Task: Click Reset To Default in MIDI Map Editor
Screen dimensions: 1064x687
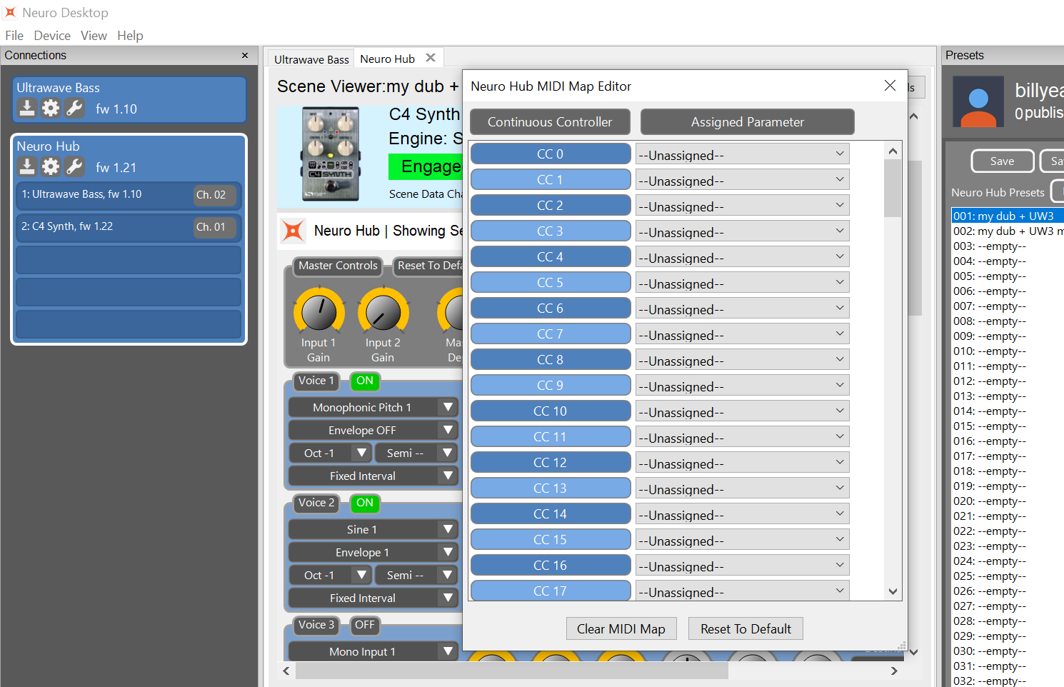Action: point(746,628)
